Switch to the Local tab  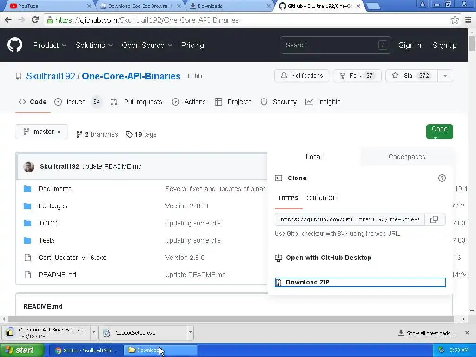pyautogui.click(x=314, y=157)
